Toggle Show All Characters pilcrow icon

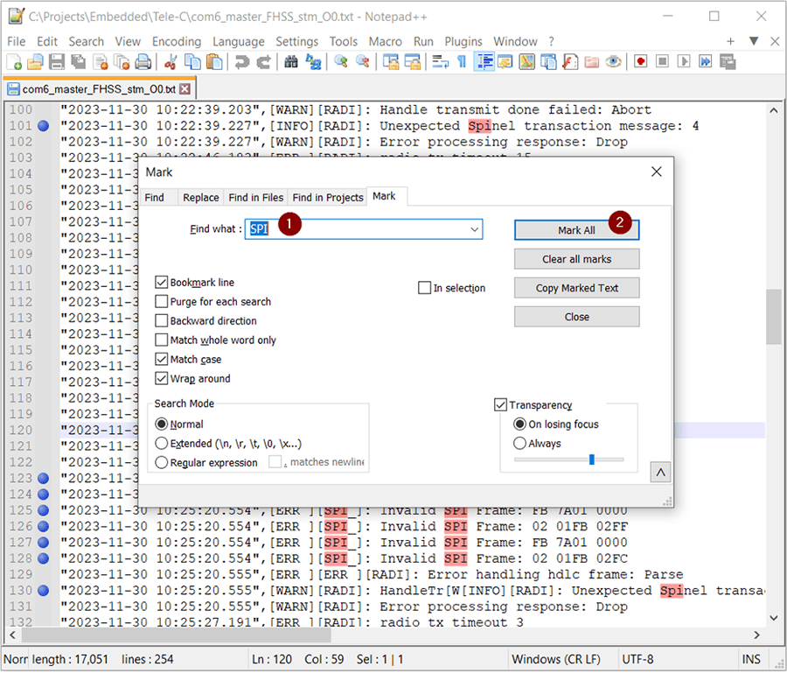tap(462, 62)
